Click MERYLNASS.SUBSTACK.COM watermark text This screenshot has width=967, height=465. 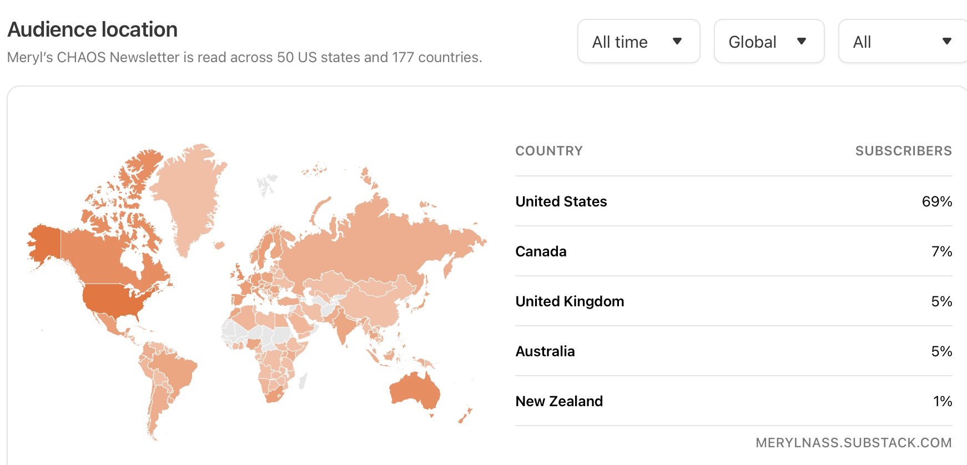[854, 443]
